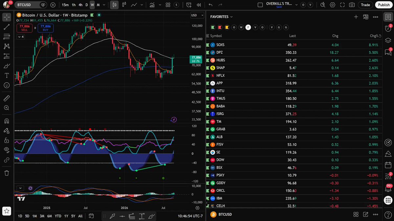Select the candlestick chart style

coord(114,5)
